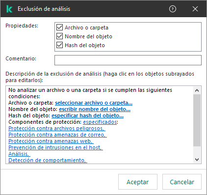Click the description scrollbar up arrow
207x195 pixels.
[197, 90]
